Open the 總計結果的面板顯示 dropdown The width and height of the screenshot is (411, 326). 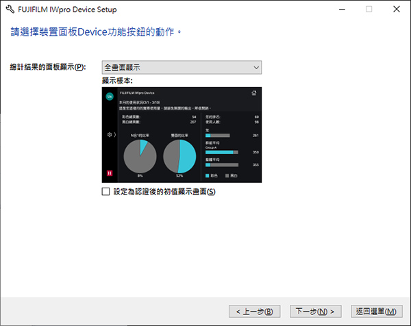coord(182,67)
